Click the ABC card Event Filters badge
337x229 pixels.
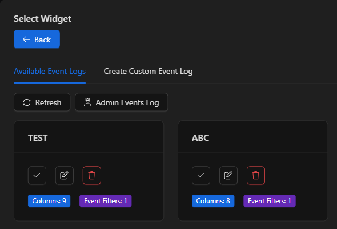tap(270, 201)
